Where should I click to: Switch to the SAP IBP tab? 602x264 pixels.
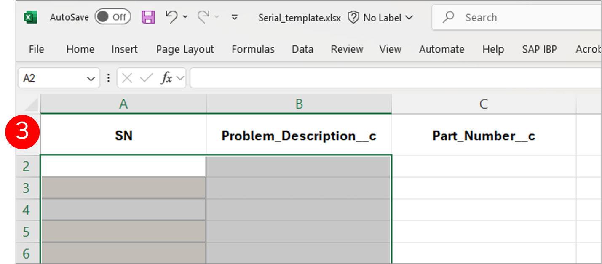(x=539, y=49)
